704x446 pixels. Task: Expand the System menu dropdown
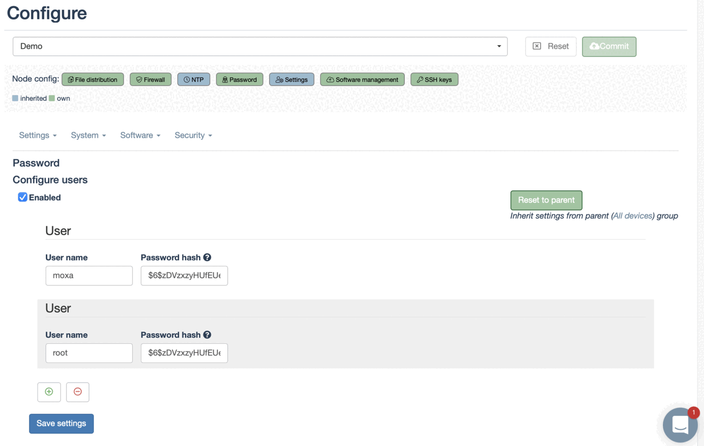[x=88, y=135]
